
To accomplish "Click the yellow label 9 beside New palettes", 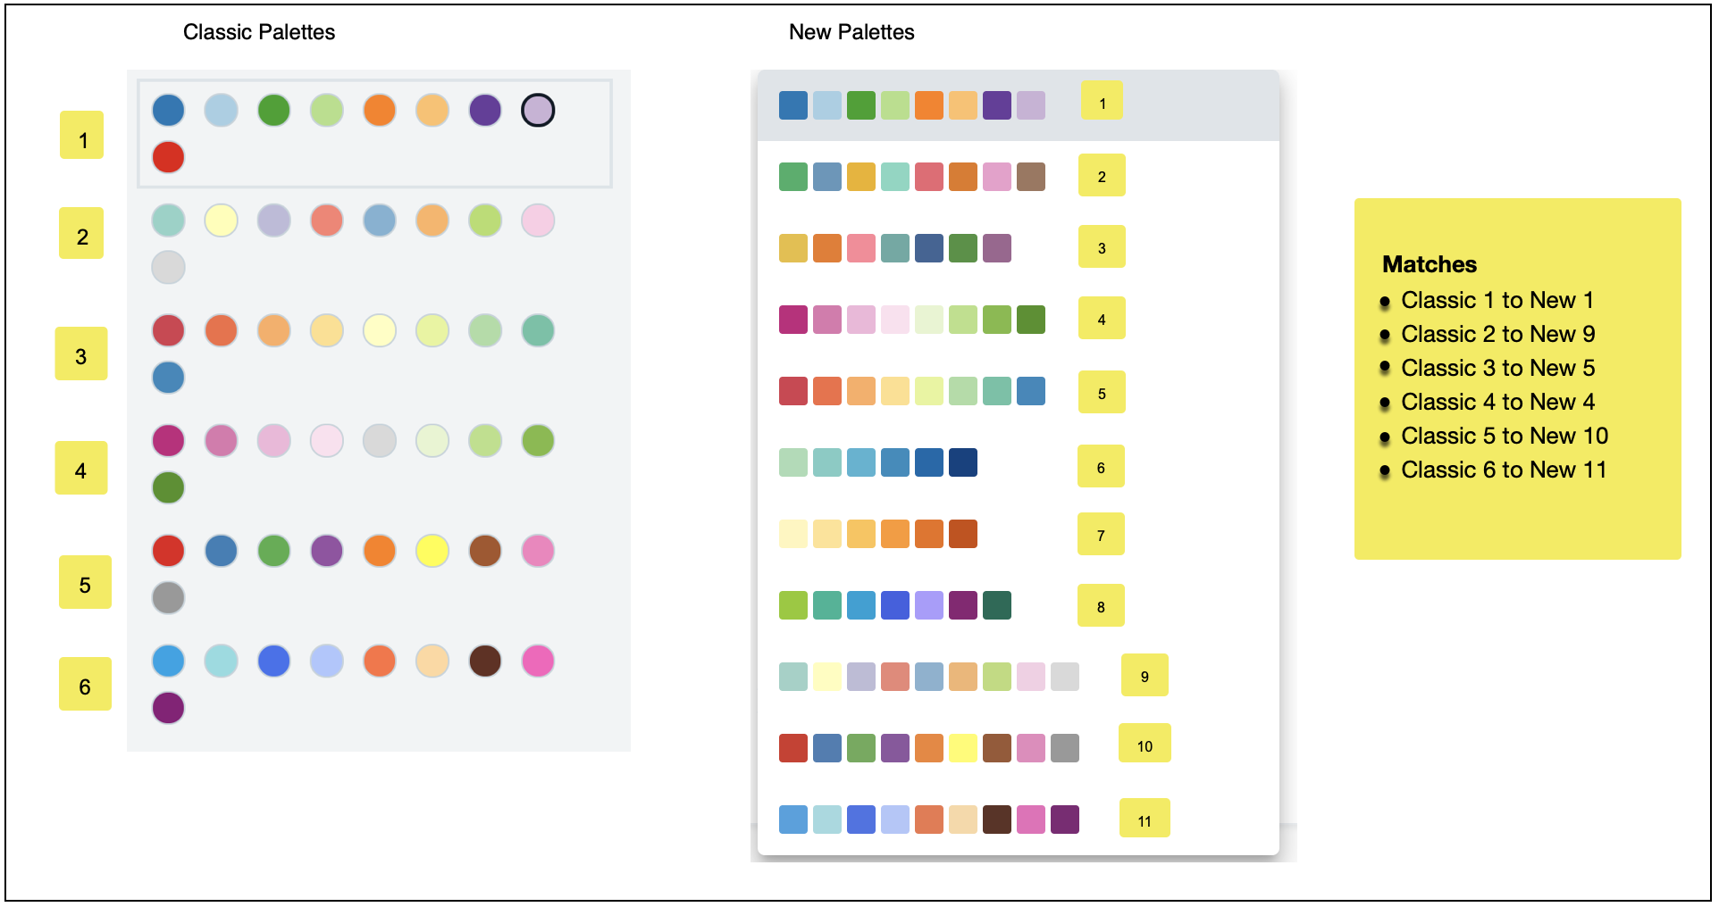I will 1145,676.
